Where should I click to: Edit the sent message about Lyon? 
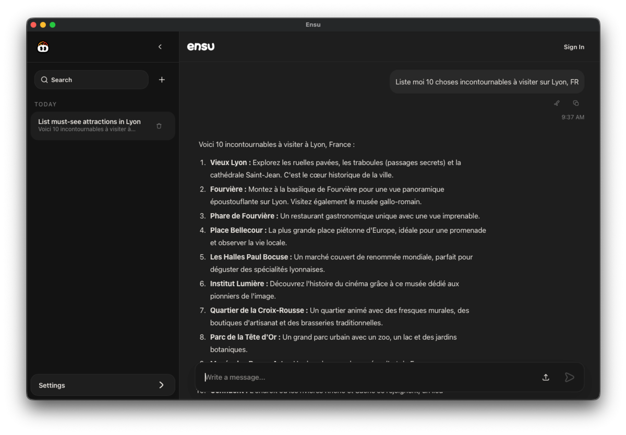[x=557, y=103]
